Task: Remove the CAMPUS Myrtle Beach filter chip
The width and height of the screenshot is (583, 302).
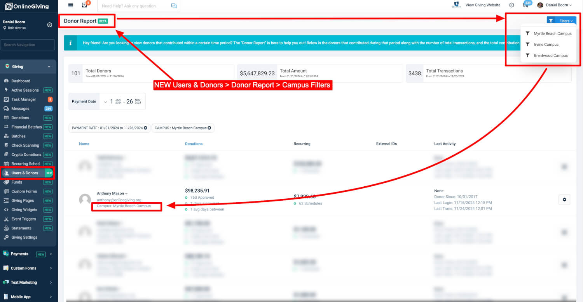Action: pyautogui.click(x=209, y=128)
